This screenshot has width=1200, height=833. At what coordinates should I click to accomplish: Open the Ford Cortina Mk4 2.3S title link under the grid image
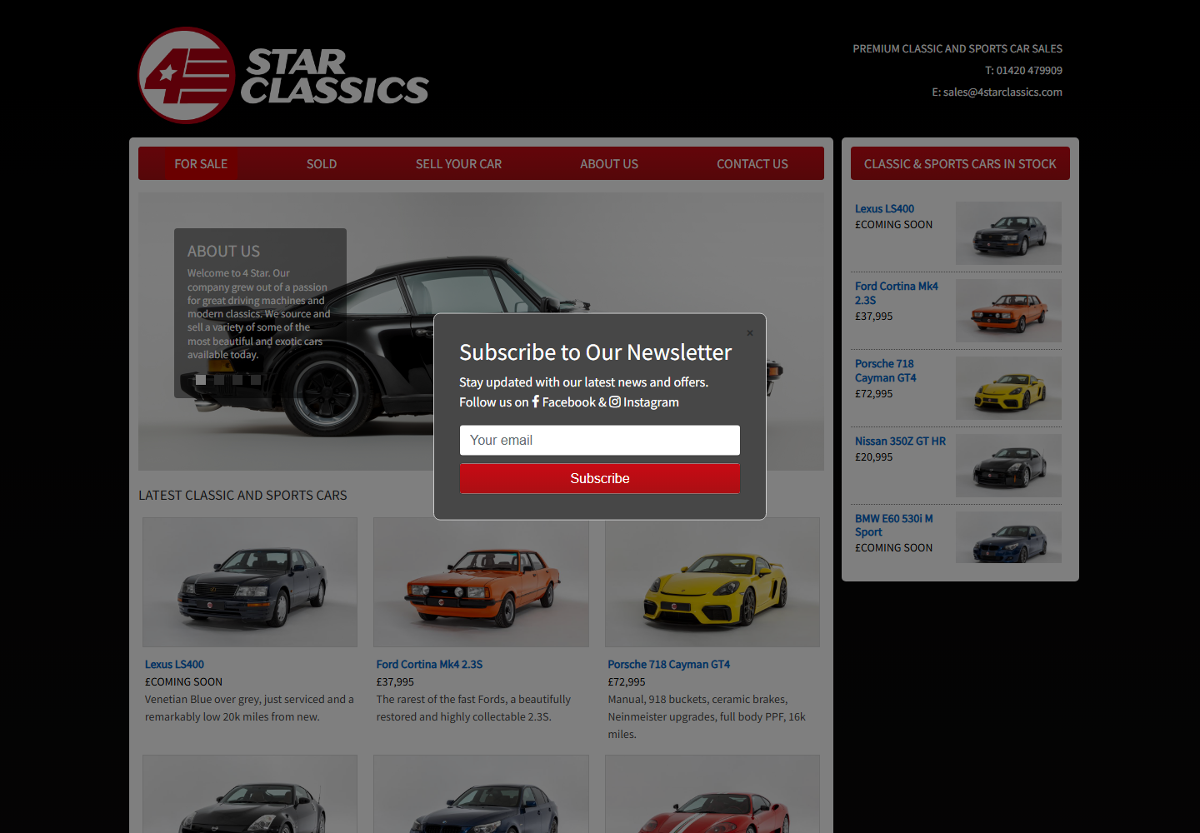pos(429,665)
